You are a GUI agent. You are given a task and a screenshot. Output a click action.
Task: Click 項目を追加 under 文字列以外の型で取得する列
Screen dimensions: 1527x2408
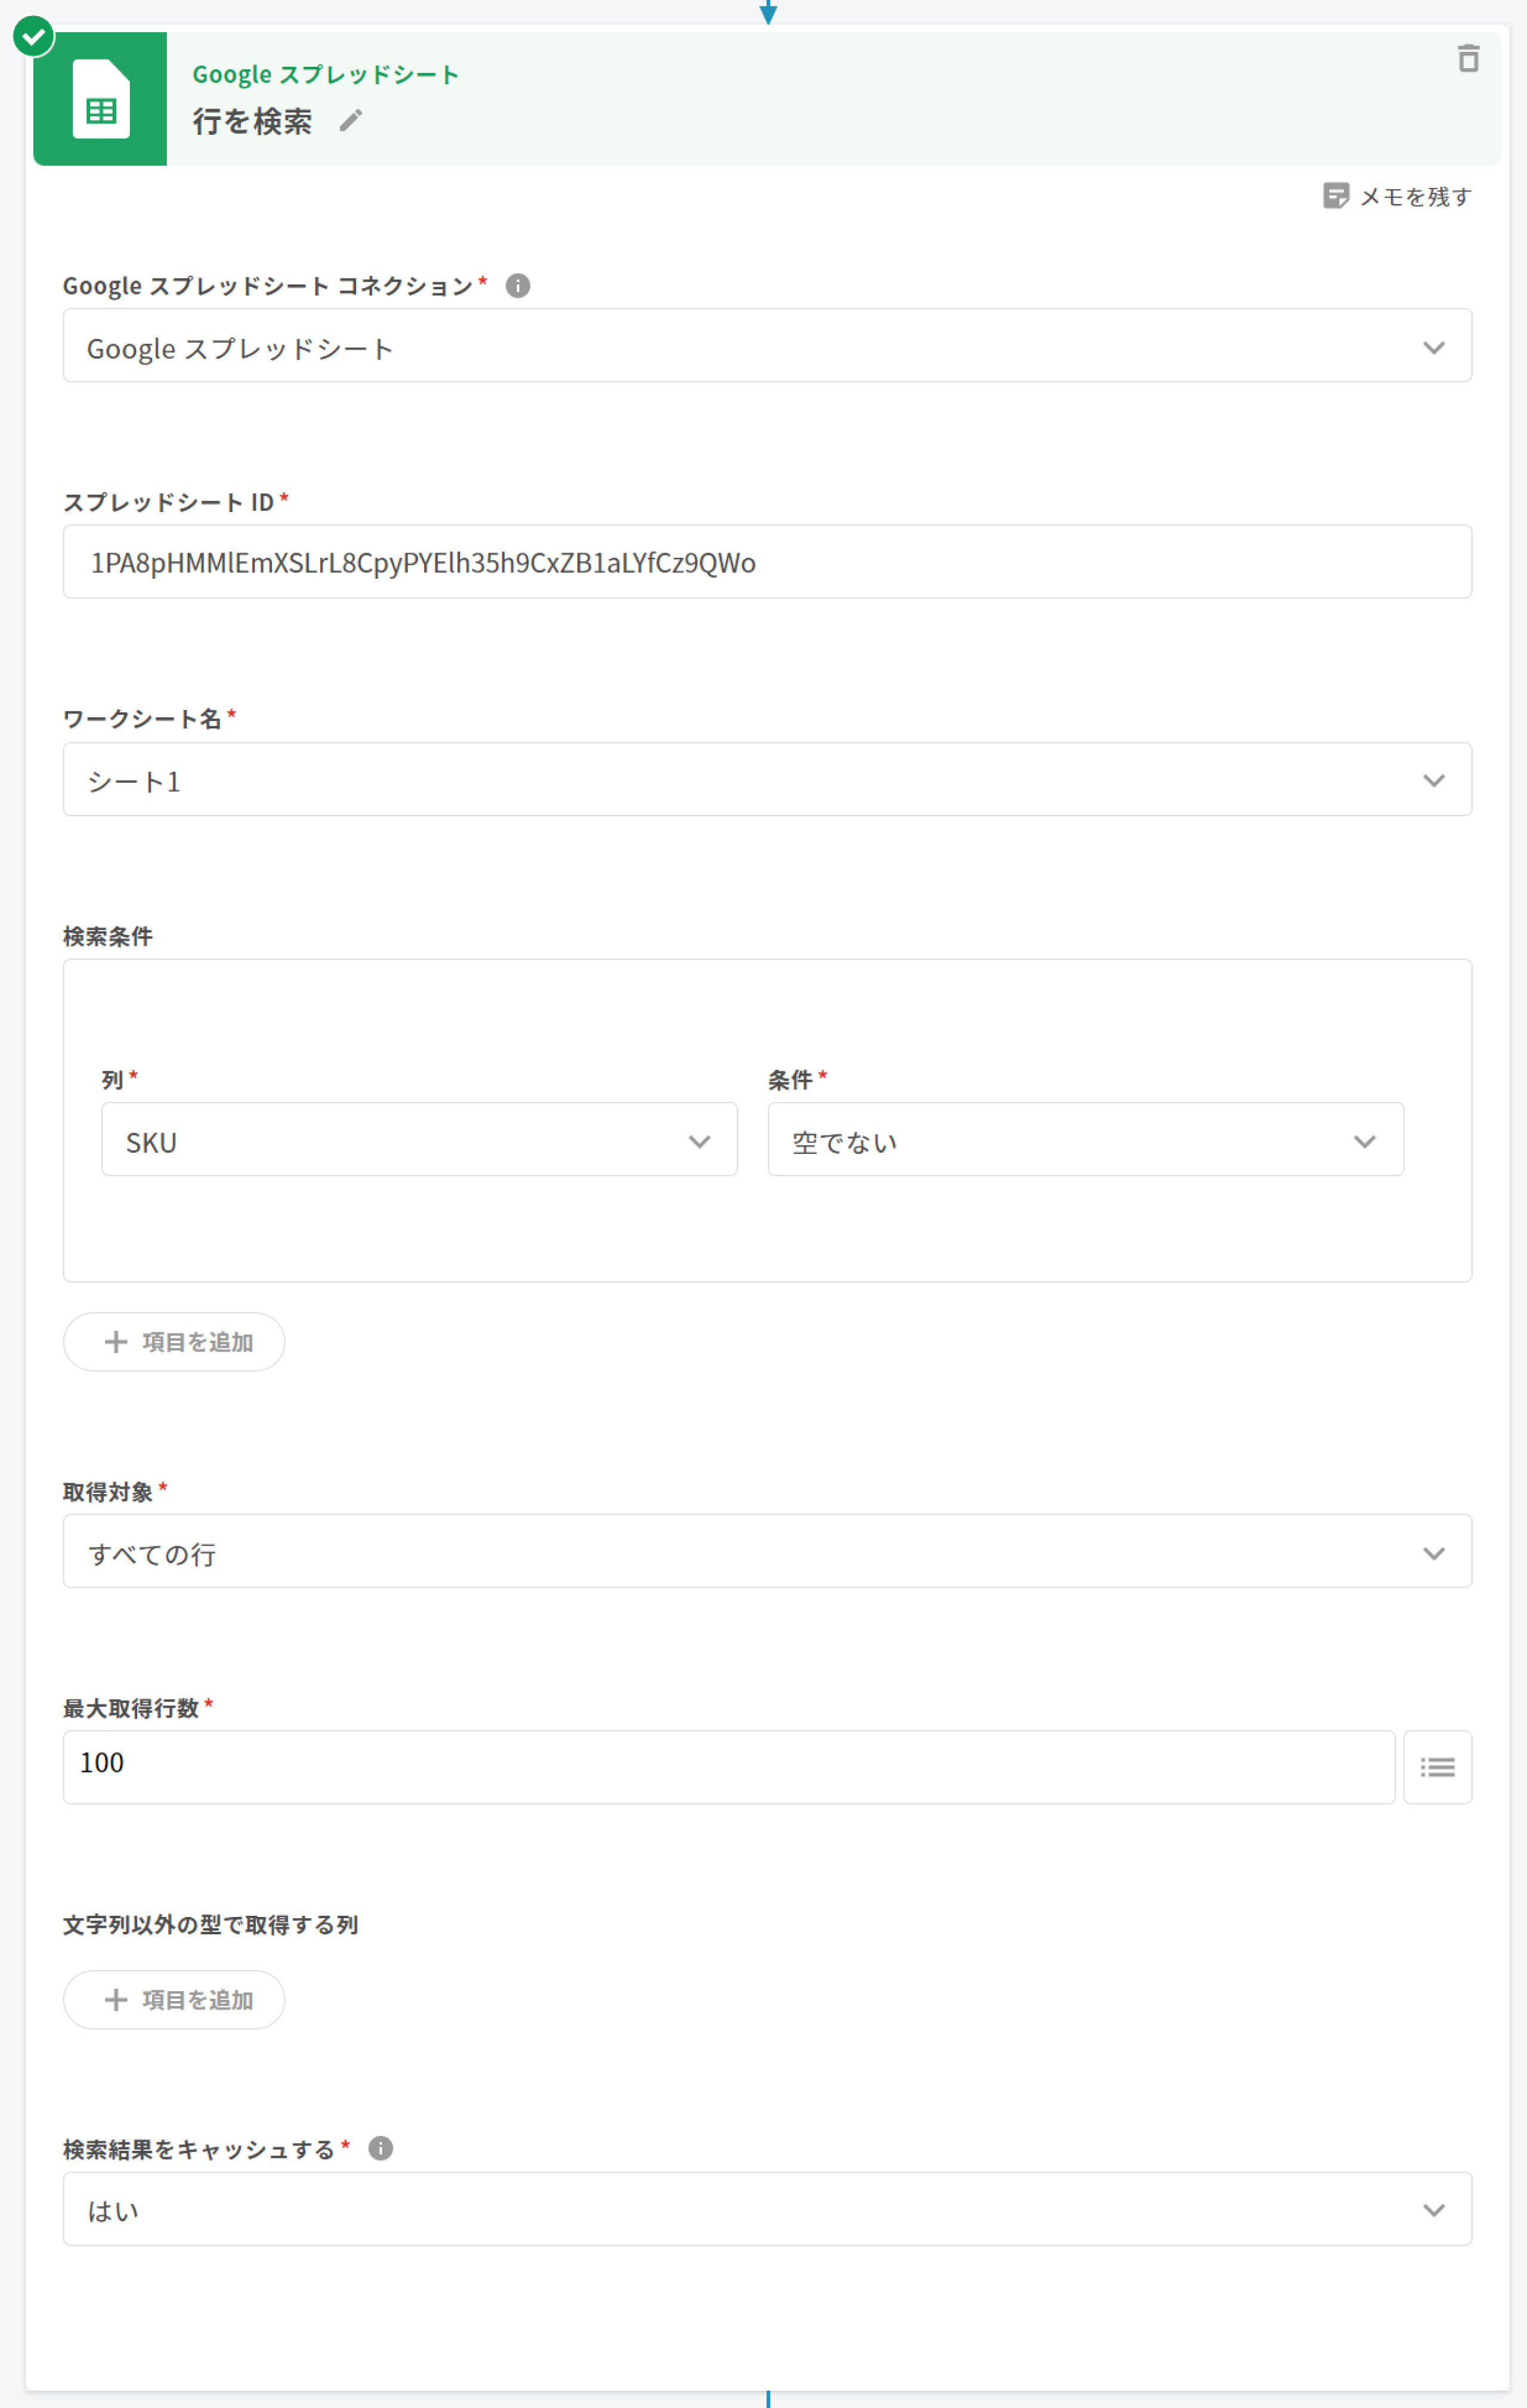[174, 2000]
